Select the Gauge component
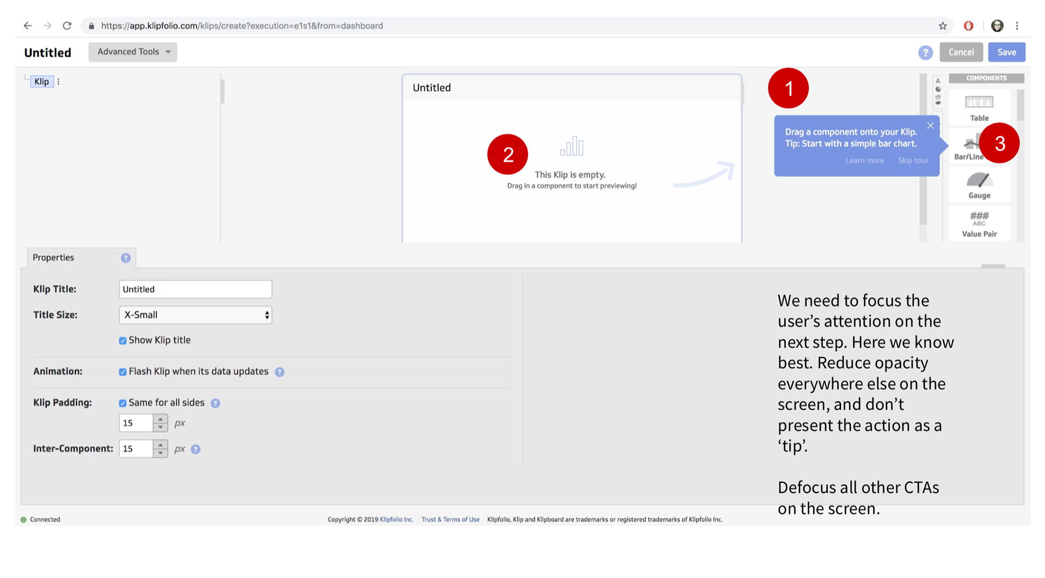1045x578 pixels. [979, 186]
